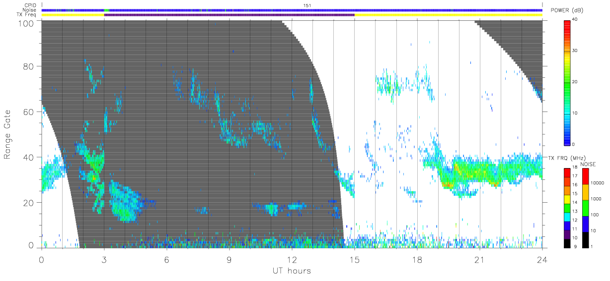Click the Range Gate axis tick 80
610x281 pixels.
tap(29, 66)
